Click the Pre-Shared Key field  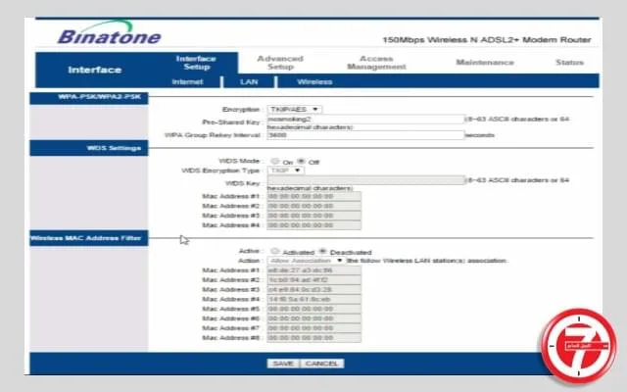(365, 120)
